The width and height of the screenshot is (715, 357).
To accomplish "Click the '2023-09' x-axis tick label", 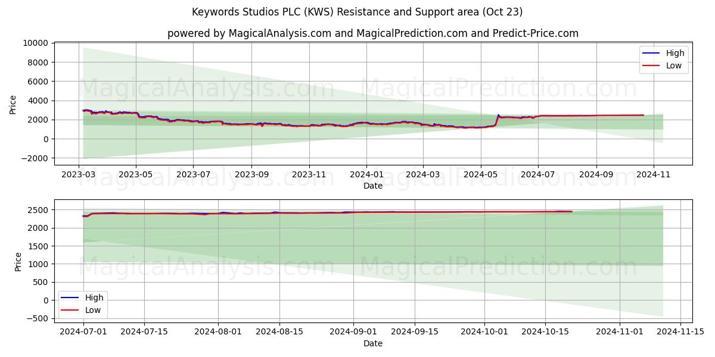I will 251,175.
